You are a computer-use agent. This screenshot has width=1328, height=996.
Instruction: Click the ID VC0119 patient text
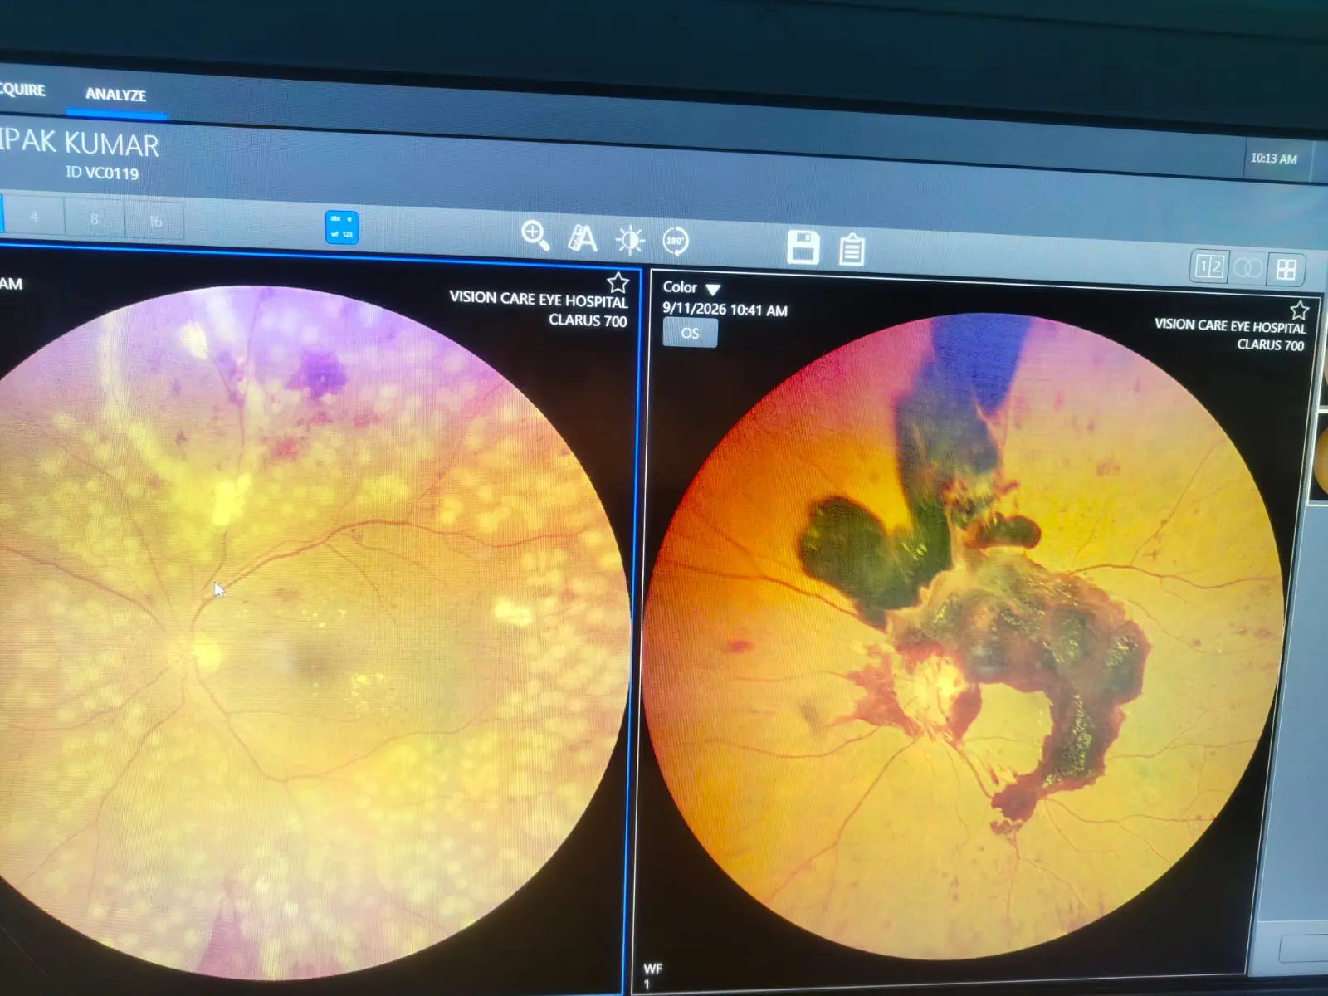coord(102,173)
